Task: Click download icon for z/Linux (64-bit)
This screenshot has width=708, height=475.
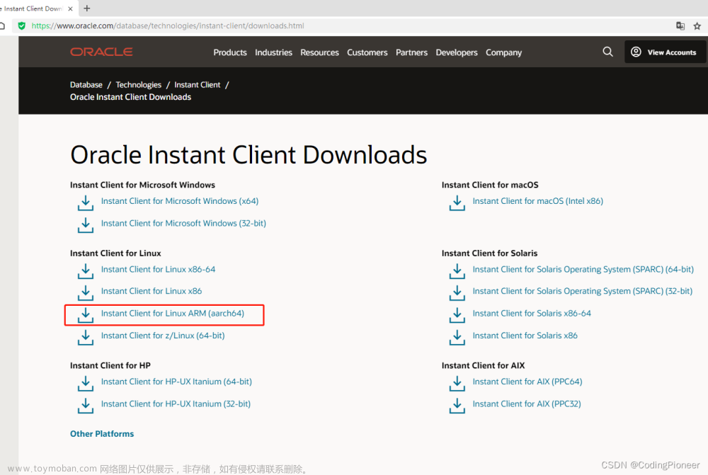Action: point(86,337)
